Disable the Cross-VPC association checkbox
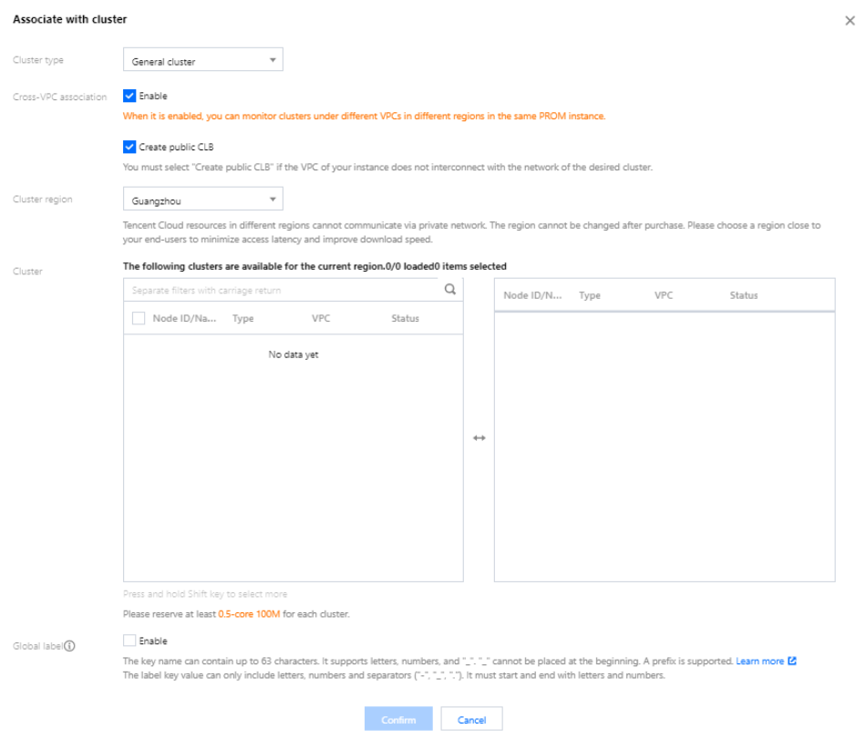Viewport: 866px width, 739px height. coord(129,96)
